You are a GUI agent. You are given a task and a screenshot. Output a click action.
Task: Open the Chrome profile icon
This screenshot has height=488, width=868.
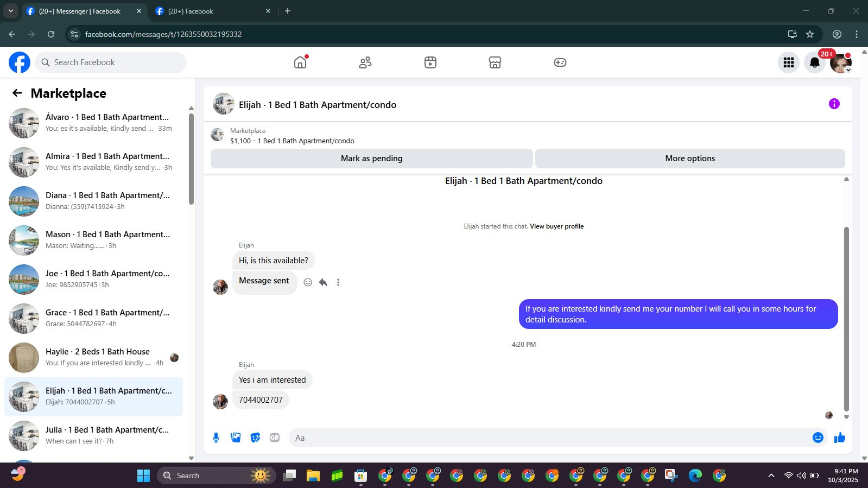837,34
